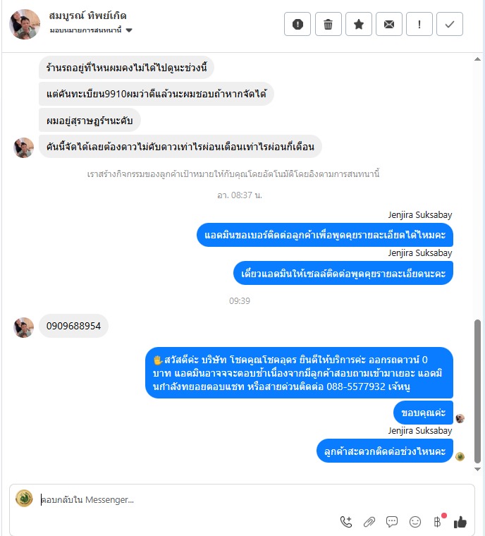Attach a file using paperclip icon
485x536 pixels.
click(369, 522)
